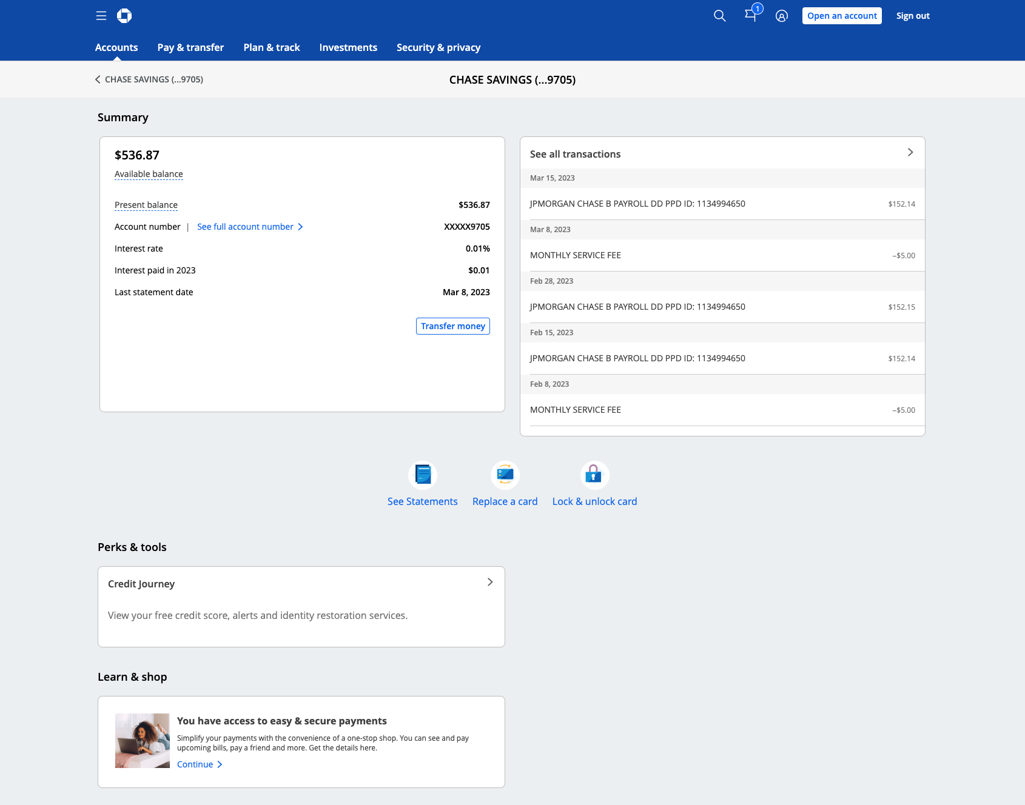Screen dimensions: 1025x805
Task: Click Interest paid in 2023 value $0.01
Action: (x=479, y=270)
